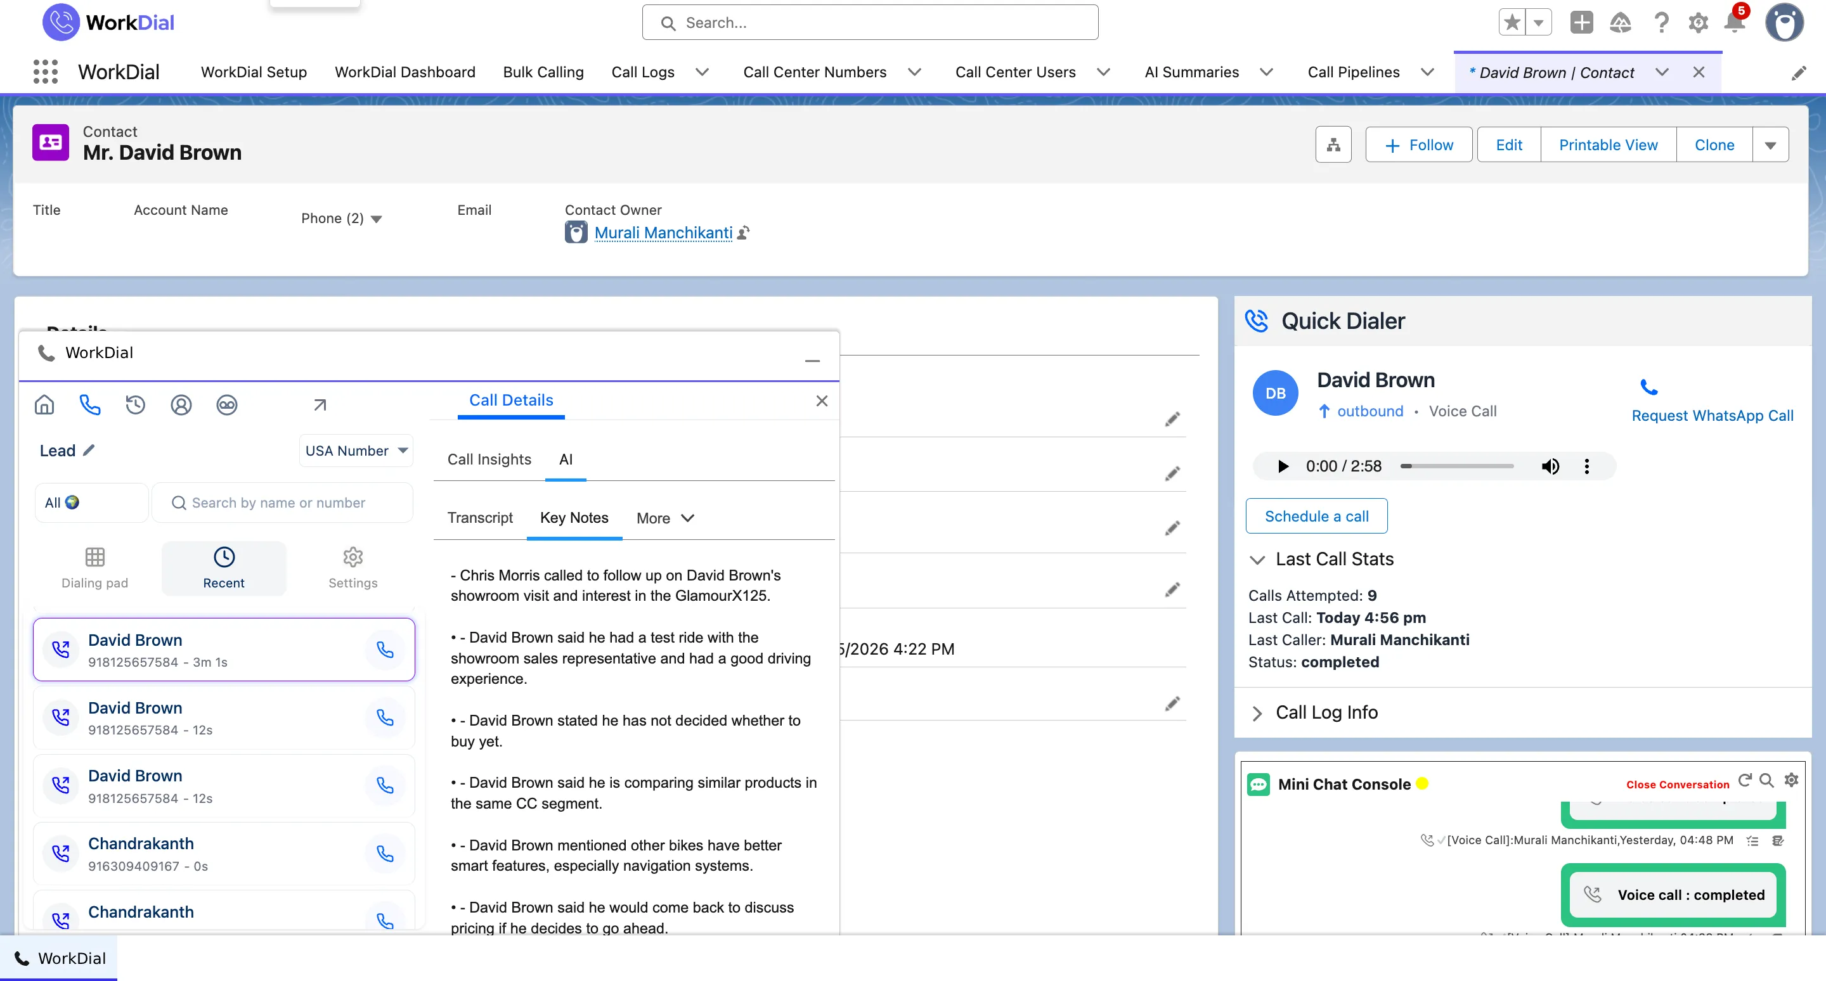Open the global actions plus icon
This screenshot has height=981, width=1826.
1581,23
